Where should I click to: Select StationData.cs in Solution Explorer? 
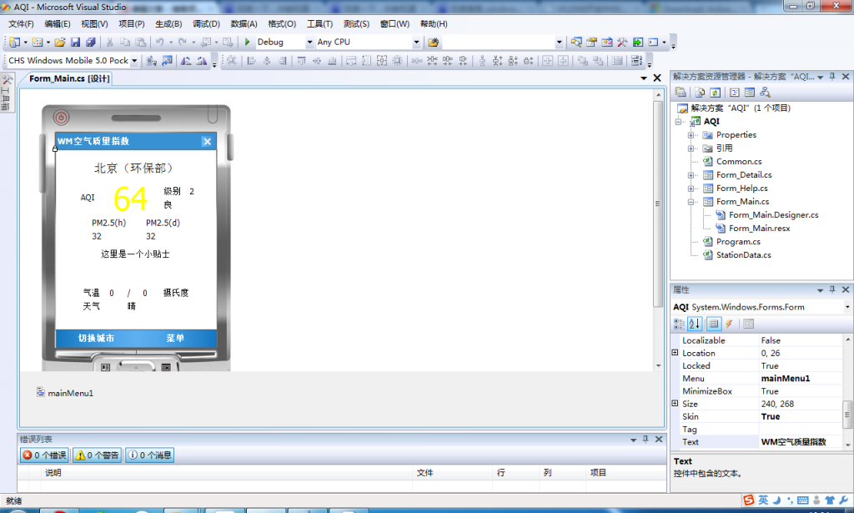coord(743,255)
